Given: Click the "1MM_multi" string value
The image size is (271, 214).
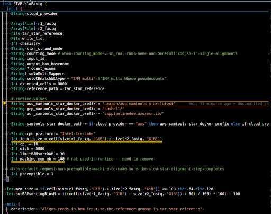Looking at the screenshot, I should pos(83,79).
